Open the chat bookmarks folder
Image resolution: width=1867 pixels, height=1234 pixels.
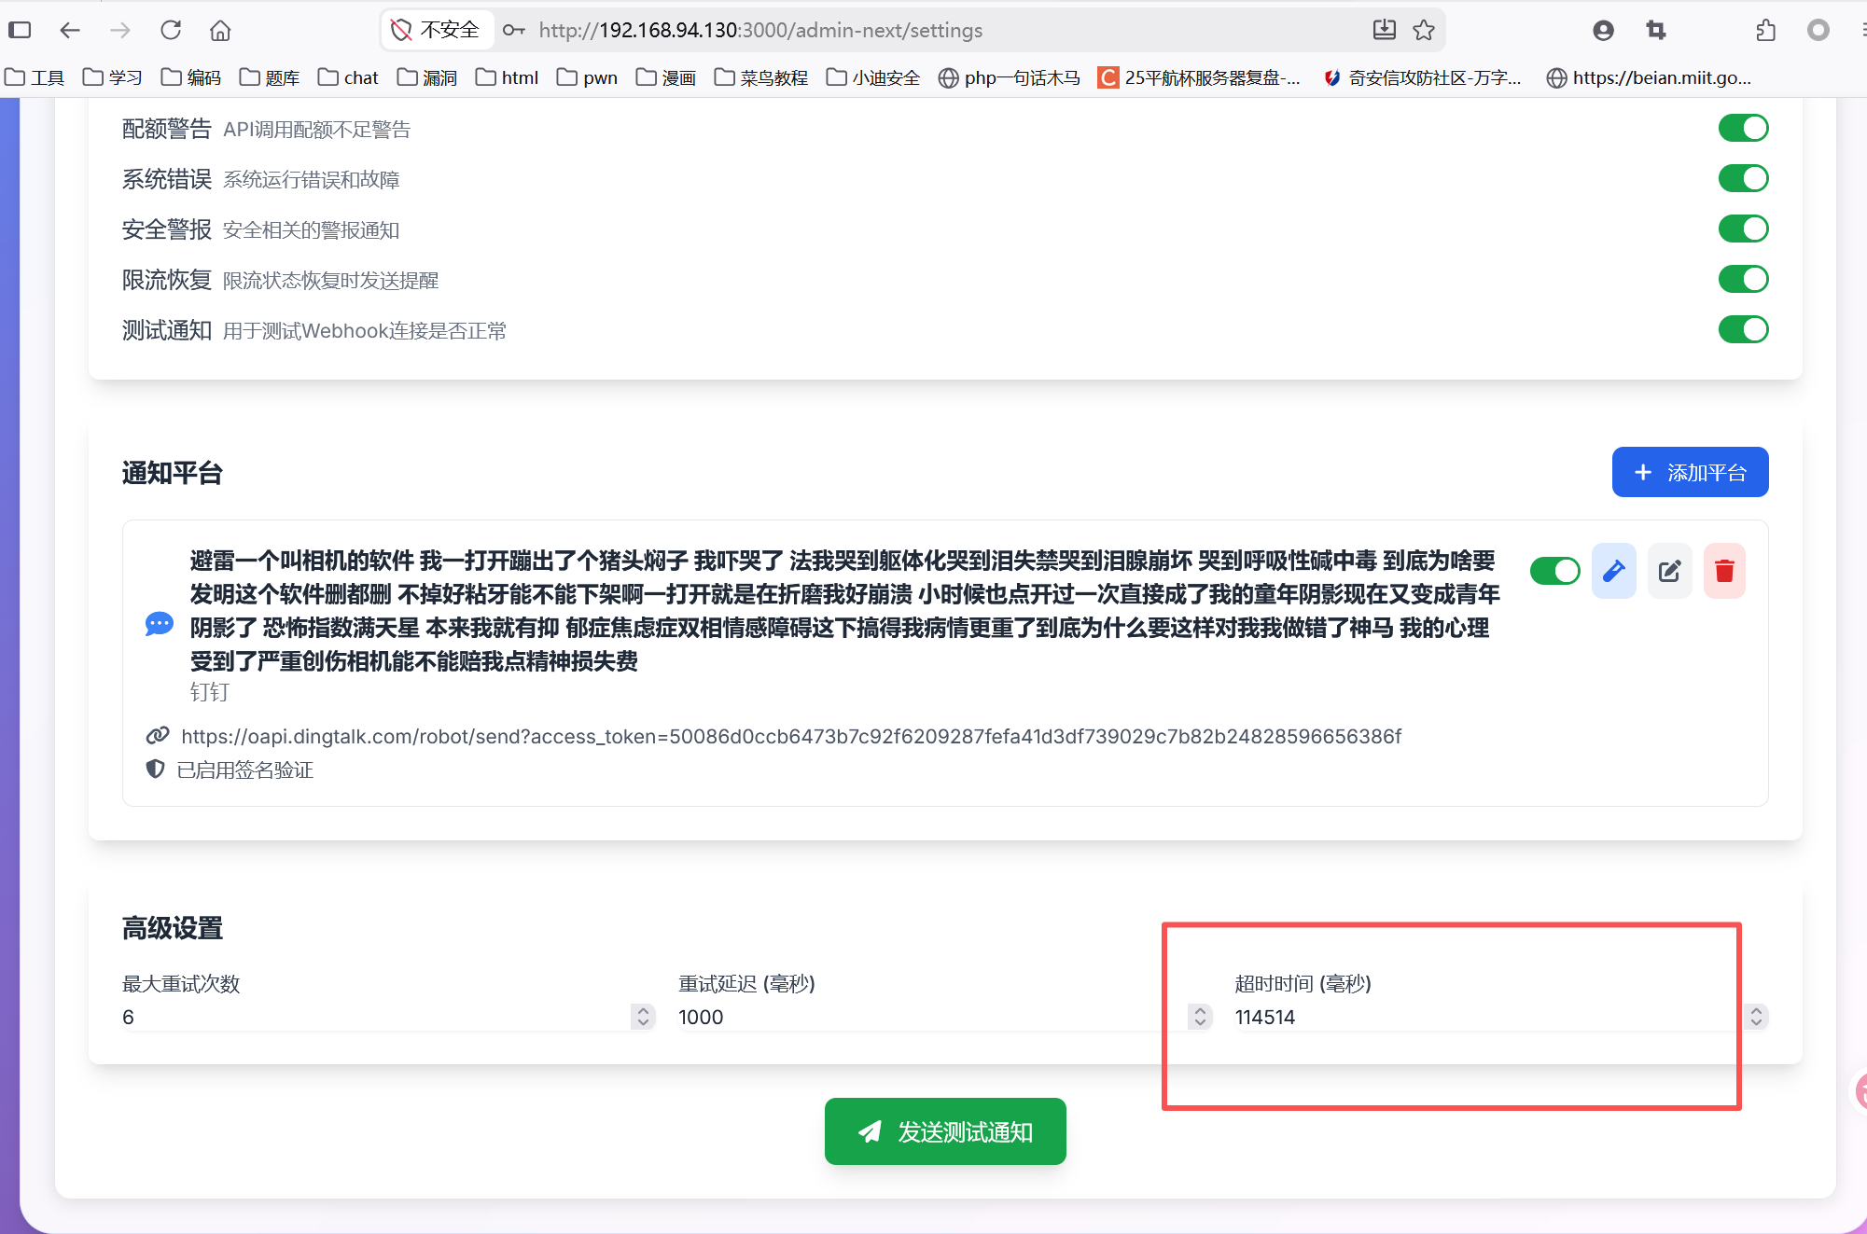click(x=348, y=77)
